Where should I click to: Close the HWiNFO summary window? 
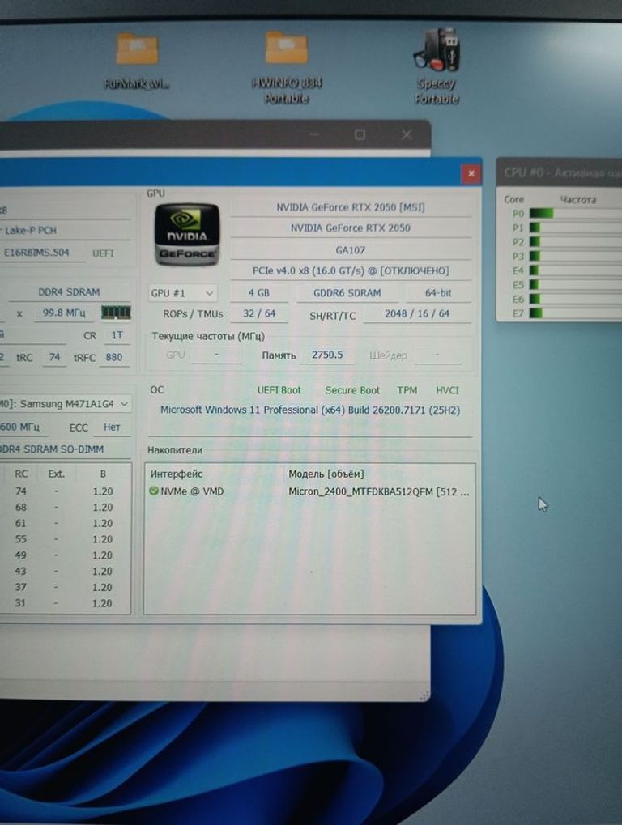(x=471, y=173)
